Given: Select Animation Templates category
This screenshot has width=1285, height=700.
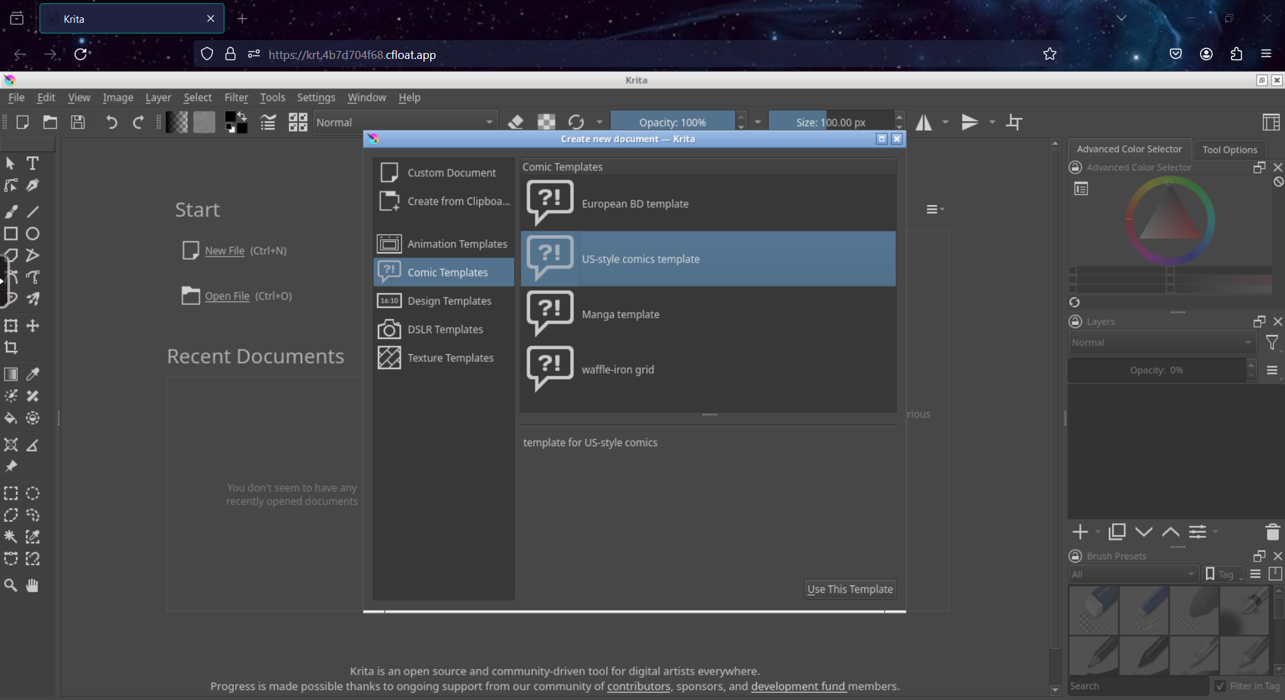Looking at the screenshot, I should pyautogui.click(x=444, y=244).
